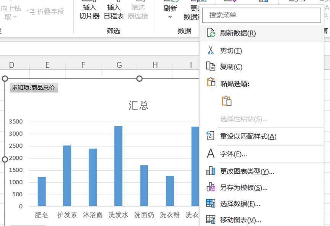Open the 刷新 dropdown arrow in ribbon
Viewport: 330px width, 226px height.
tap(170, 17)
